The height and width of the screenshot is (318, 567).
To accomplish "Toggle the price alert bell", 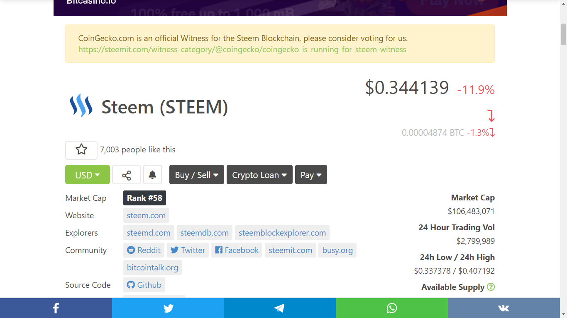I will [x=152, y=175].
